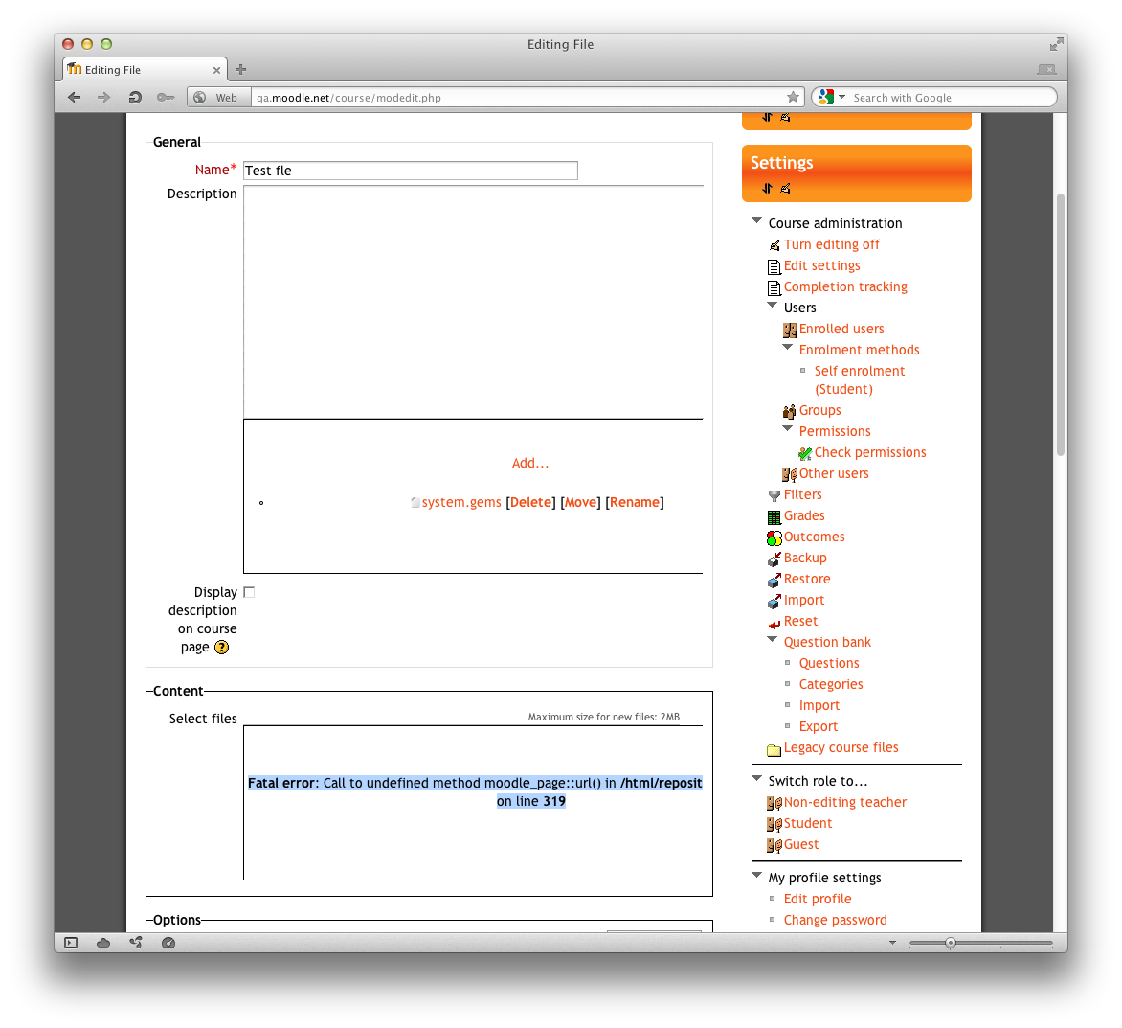This screenshot has width=1122, height=1028.
Task: Collapse the Question bank node
Action: click(x=772, y=639)
